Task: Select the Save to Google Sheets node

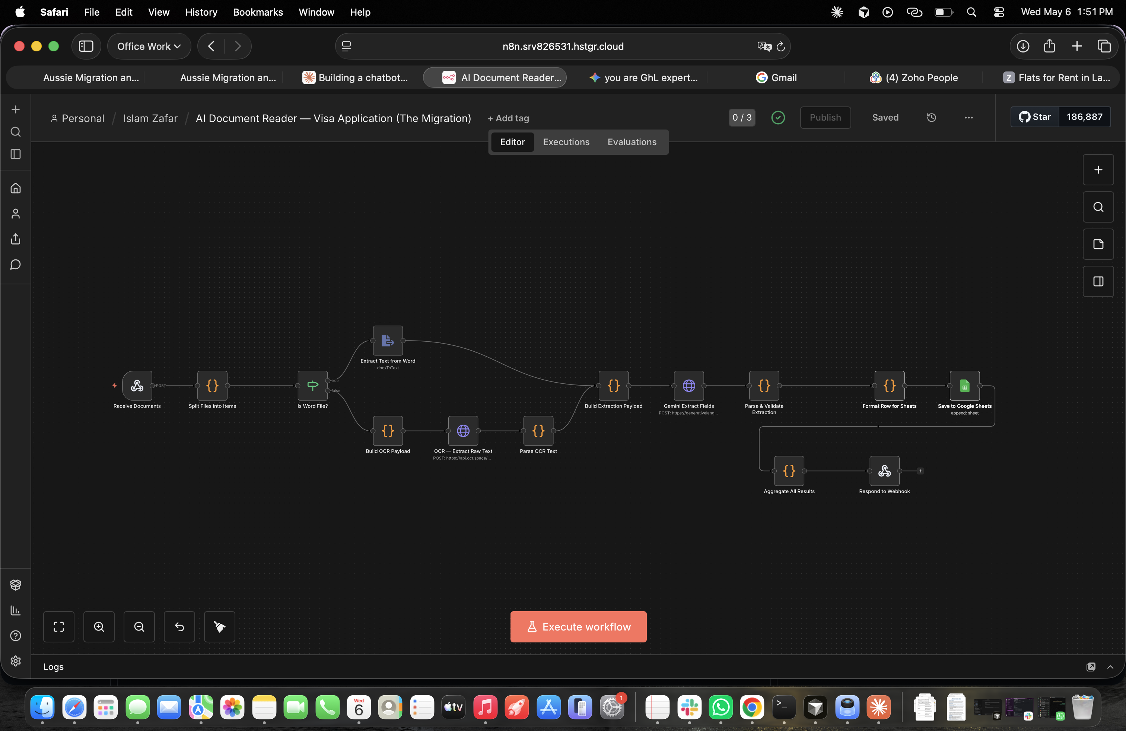Action: (x=964, y=386)
